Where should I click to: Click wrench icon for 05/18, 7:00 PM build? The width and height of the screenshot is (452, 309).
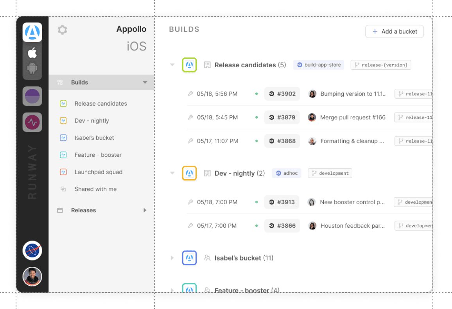click(x=190, y=202)
